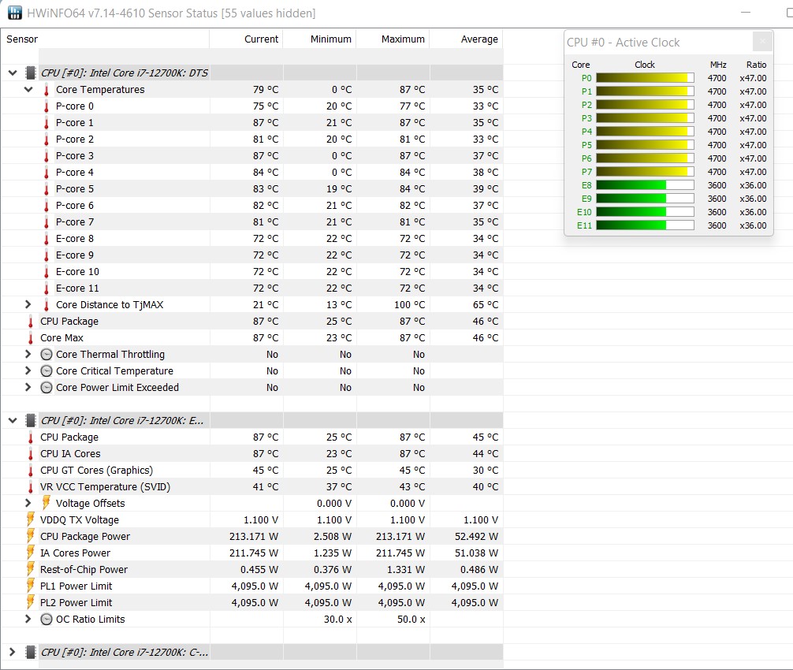This screenshot has height=670, width=793.
Task: Collapse the second CPU i7-12700K E... group
Action: point(13,420)
